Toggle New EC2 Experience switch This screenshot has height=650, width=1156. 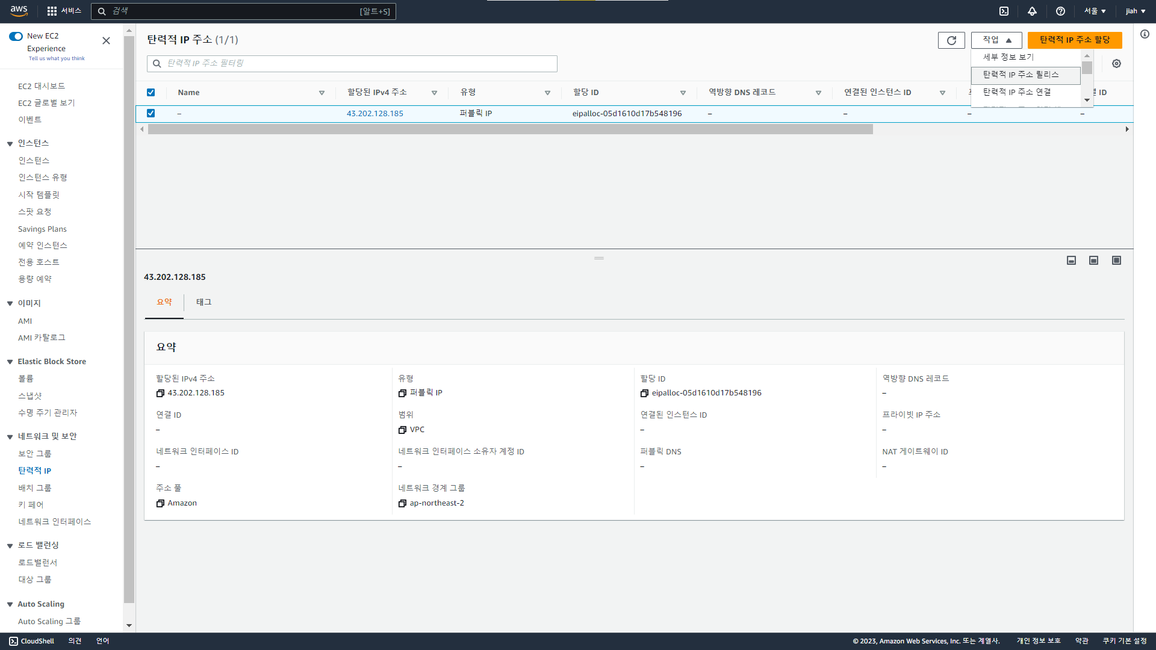(16, 36)
